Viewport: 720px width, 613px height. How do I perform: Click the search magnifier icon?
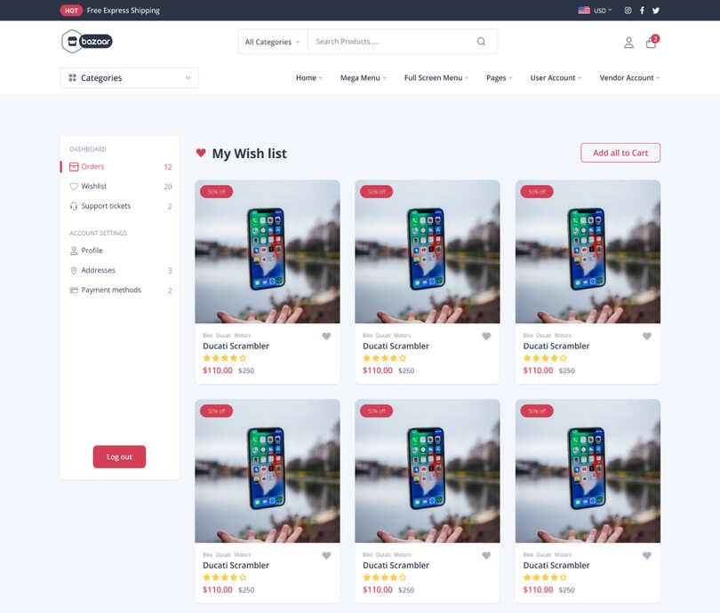click(481, 41)
